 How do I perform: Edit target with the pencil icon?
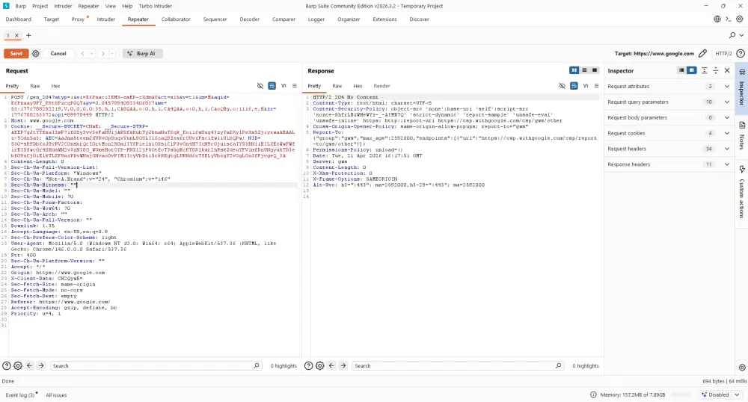[x=702, y=53]
